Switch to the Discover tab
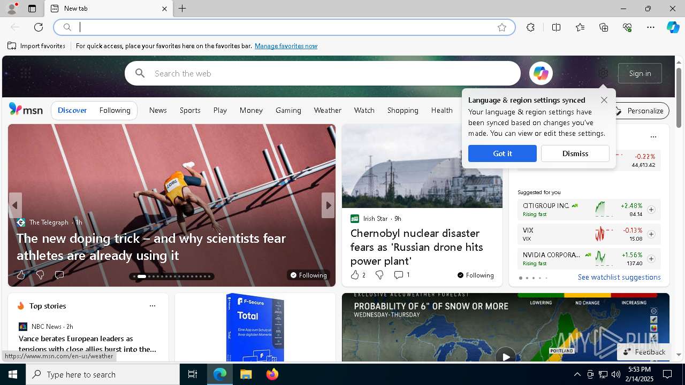 (72, 110)
